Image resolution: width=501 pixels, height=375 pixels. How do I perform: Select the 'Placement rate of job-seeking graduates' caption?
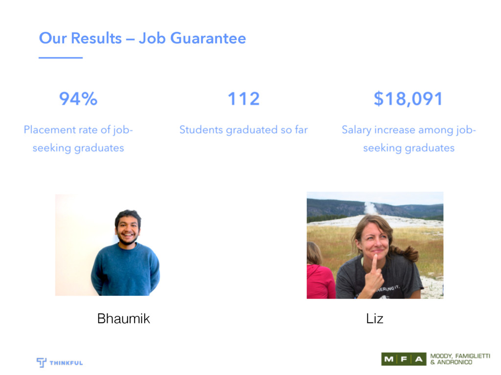[78, 139]
